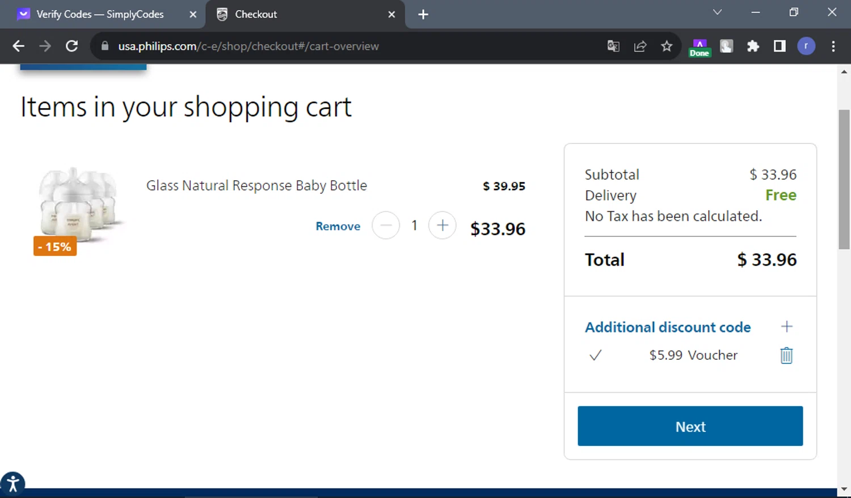The image size is (851, 498).
Task: Select the Checkout tab
Action: [305, 14]
